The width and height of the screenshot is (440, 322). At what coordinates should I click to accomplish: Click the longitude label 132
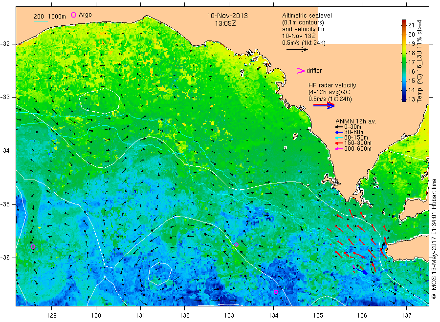coord(185,316)
